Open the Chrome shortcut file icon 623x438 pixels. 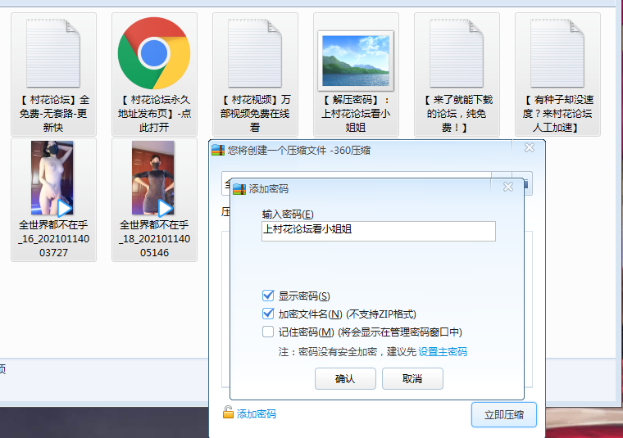click(153, 54)
